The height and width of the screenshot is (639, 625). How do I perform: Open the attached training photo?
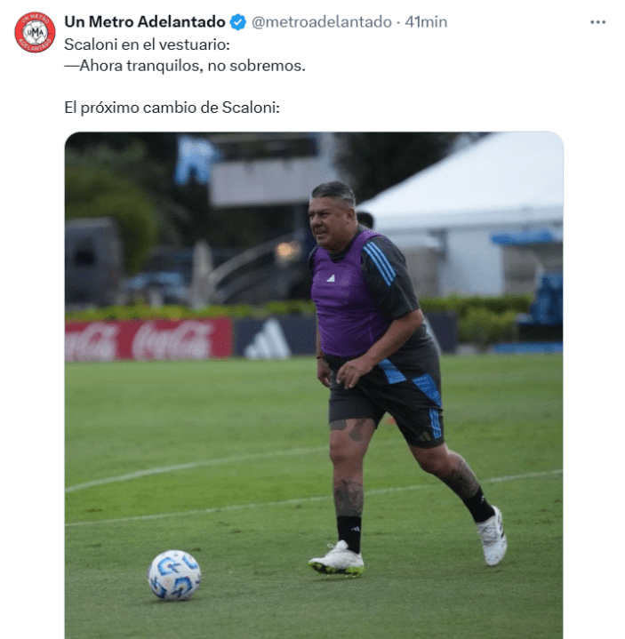(314, 385)
